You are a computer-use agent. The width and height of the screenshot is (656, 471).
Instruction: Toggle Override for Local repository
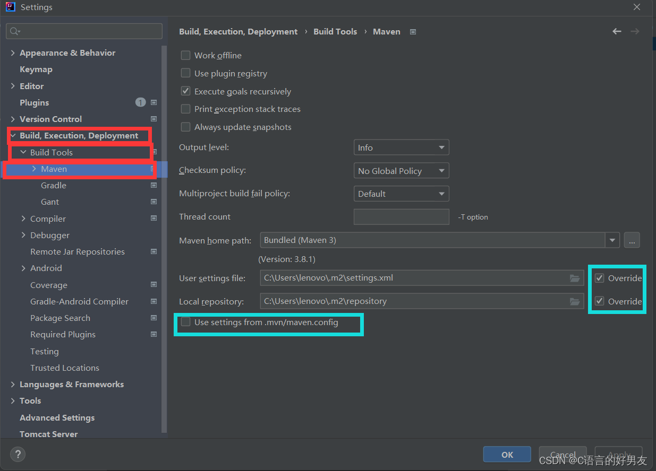[599, 301]
